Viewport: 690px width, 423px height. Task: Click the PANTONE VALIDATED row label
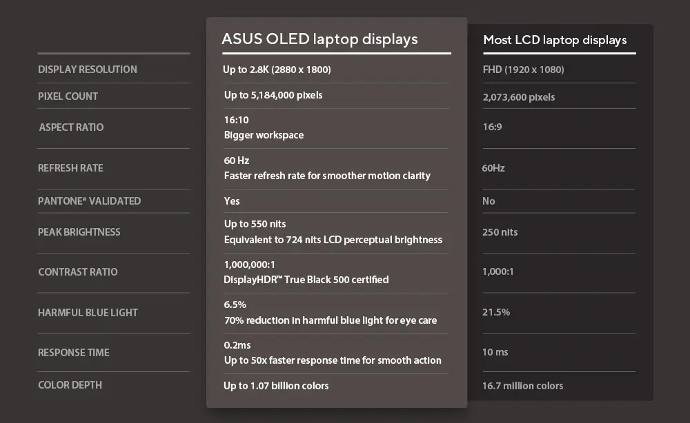(89, 201)
